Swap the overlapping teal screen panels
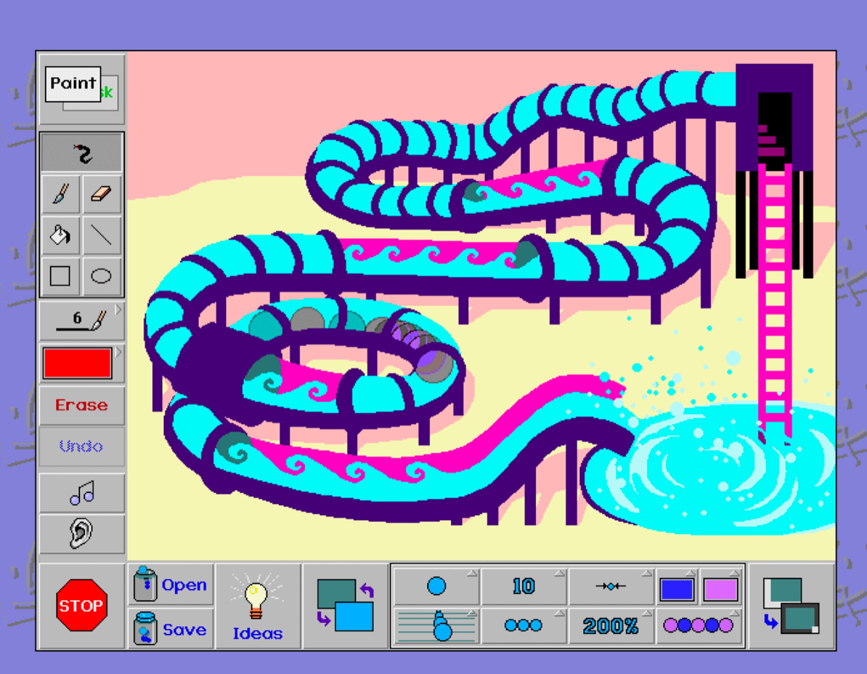Viewport: 867px width, 674px height. tap(791, 606)
